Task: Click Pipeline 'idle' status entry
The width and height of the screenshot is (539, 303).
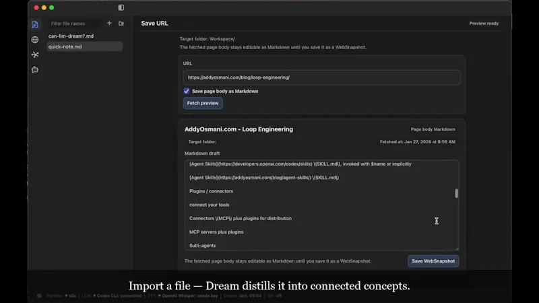Action: (71, 296)
